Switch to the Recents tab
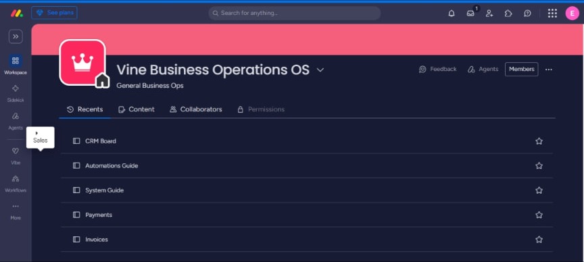This screenshot has height=262, width=584. (85, 109)
